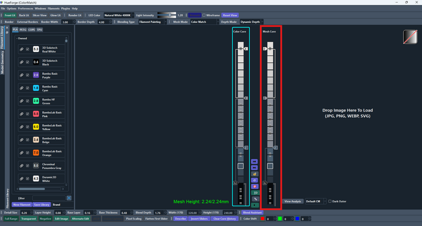Viewport: 422px width, 226px height.
Task: Enable the Wireframe checkbox
Action: click(x=204, y=15)
